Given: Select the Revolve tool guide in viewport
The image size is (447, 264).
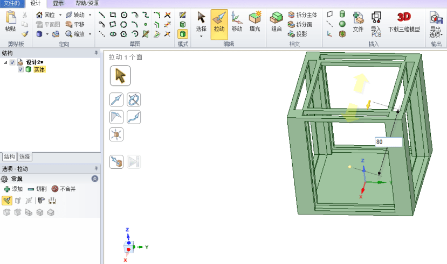Looking at the screenshot, I should tap(134, 100).
